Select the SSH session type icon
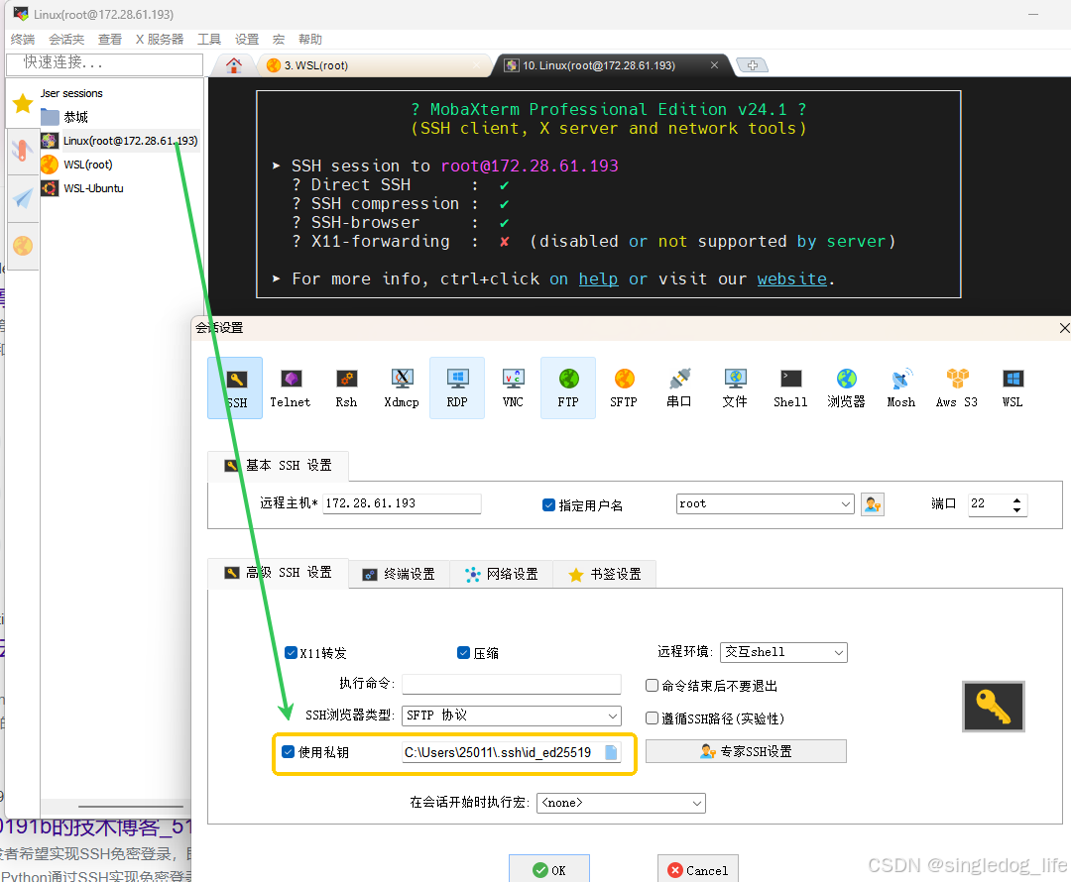1071x882 pixels. pyautogui.click(x=235, y=387)
